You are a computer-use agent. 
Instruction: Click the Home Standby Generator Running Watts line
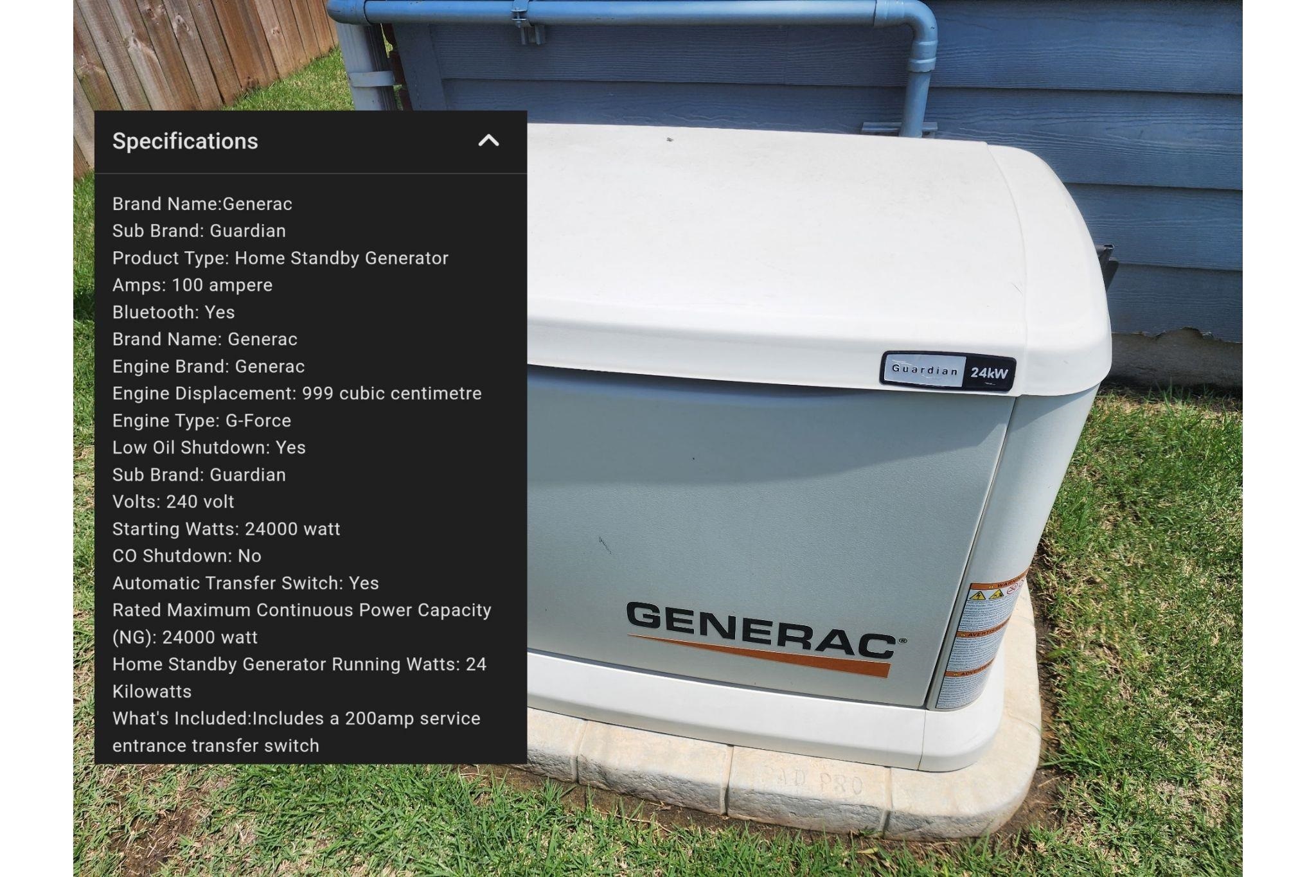pyautogui.click(x=299, y=678)
